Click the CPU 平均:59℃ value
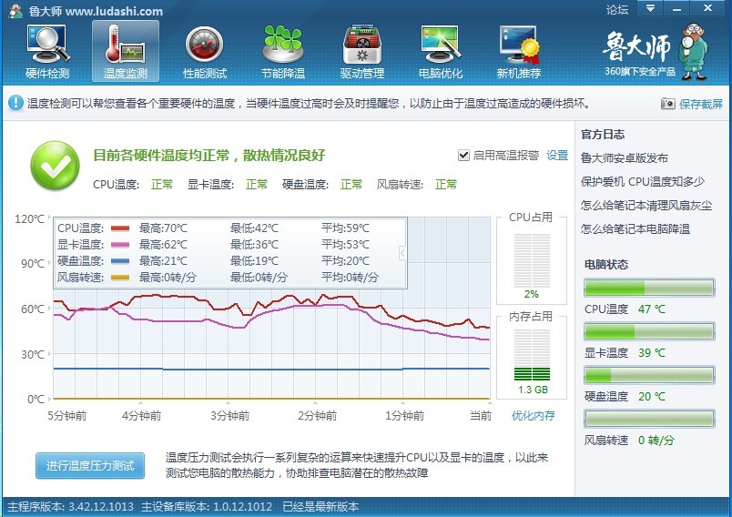 [345, 228]
